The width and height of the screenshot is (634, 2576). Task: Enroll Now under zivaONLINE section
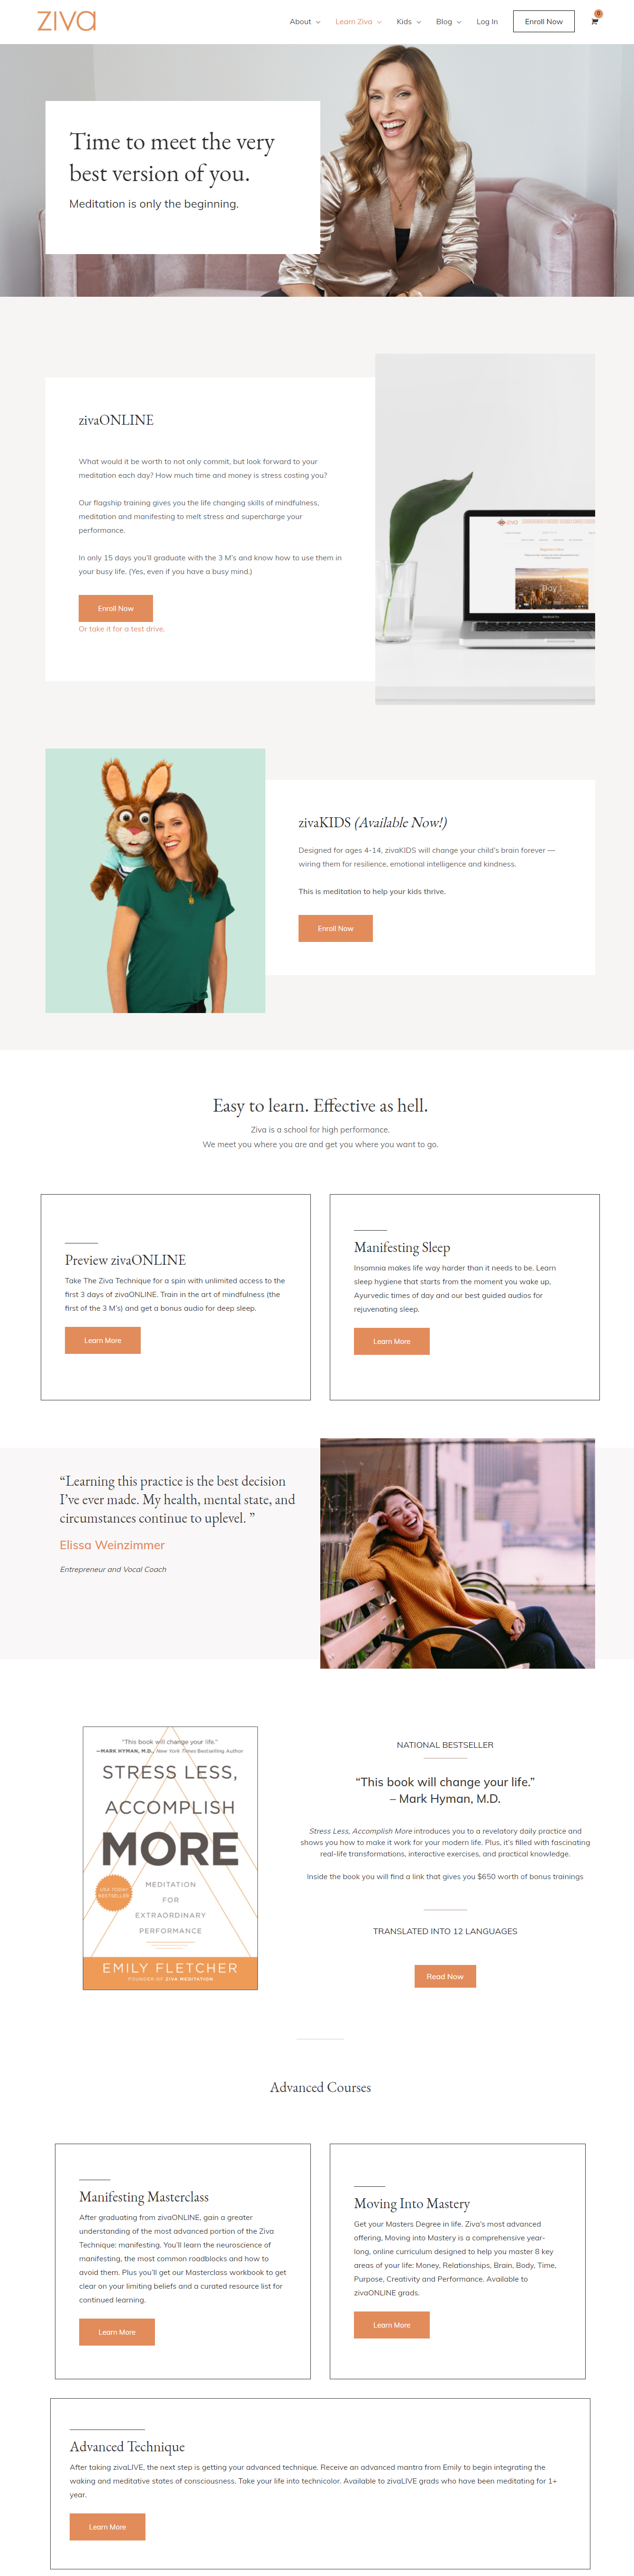tap(116, 608)
